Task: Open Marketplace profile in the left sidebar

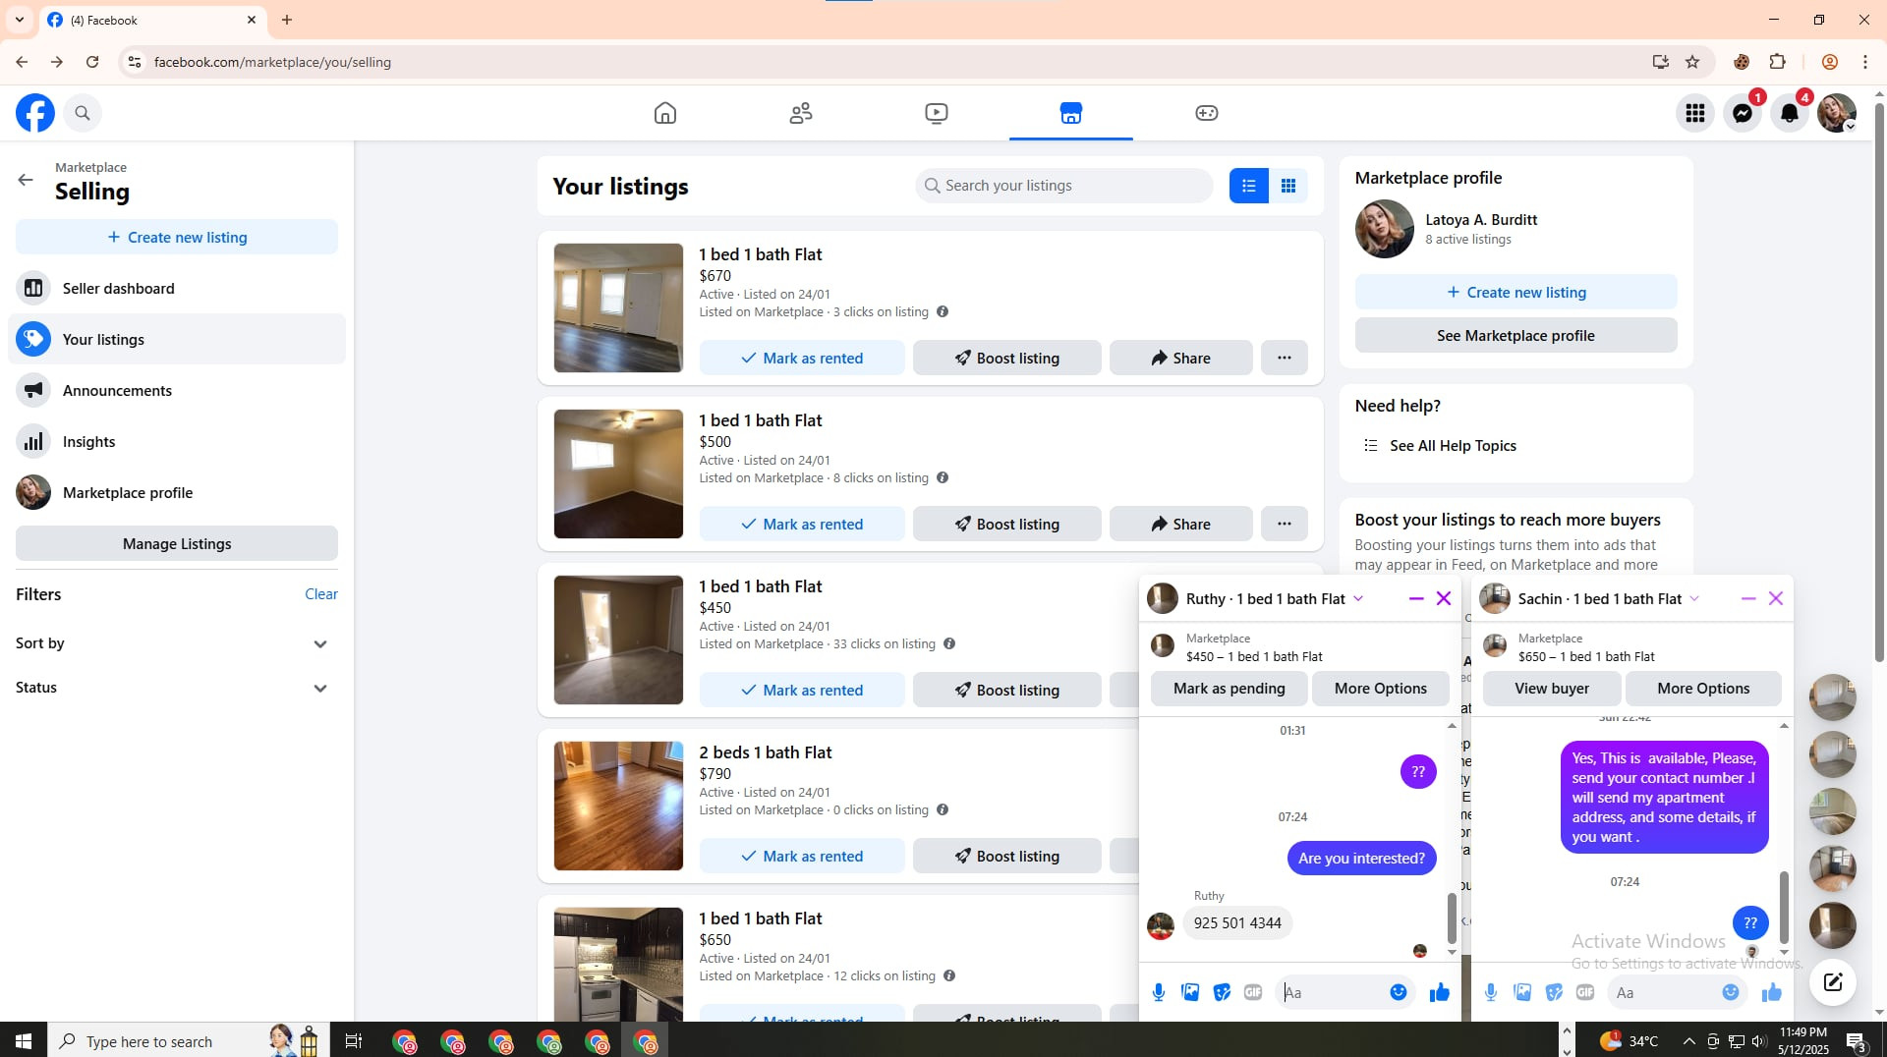Action: [177, 492]
